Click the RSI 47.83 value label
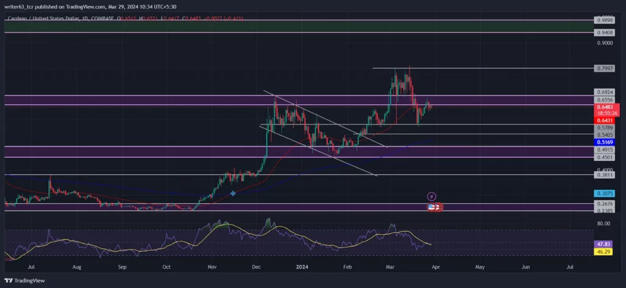The height and width of the screenshot is (288, 626). pos(603,244)
